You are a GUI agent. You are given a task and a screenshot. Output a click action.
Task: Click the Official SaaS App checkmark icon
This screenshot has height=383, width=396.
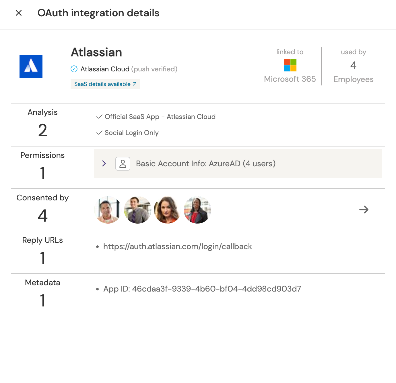point(99,117)
